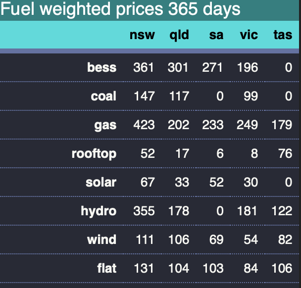This screenshot has height=288, width=301.
Task: Click the Fuel weighted prices title
Action: click(x=121, y=9)
